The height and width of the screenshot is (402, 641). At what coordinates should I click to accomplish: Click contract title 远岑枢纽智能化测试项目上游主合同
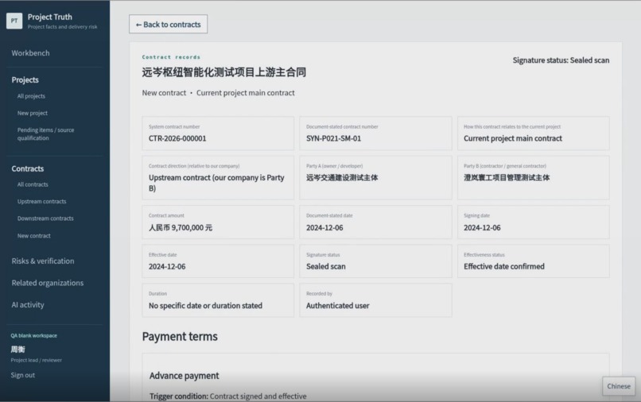(x=224, y=72)
